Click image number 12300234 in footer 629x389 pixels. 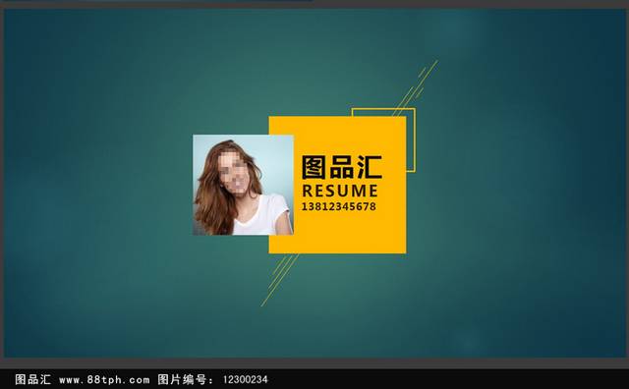(245, 379)
